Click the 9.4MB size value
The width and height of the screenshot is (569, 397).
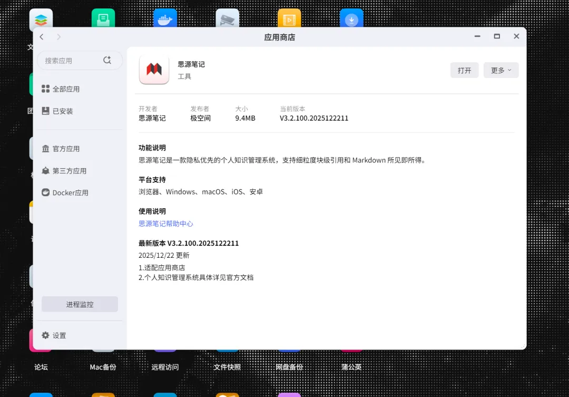246,118
